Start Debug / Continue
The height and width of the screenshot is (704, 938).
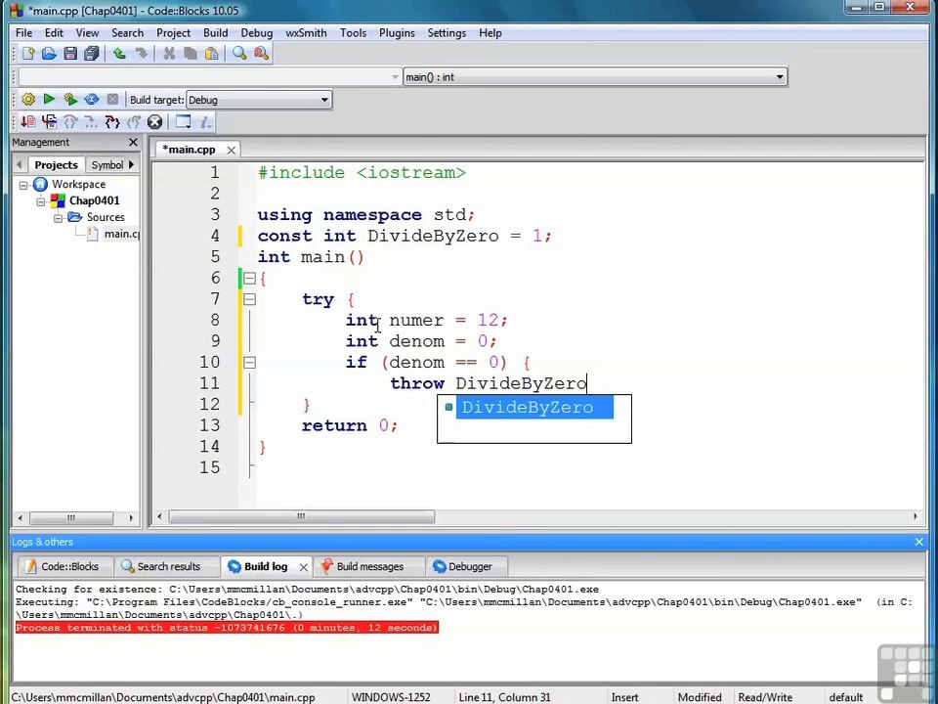coord(28,122)
